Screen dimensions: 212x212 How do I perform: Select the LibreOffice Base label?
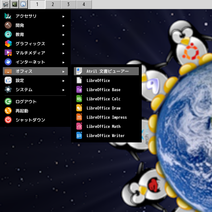click(104, 90)
